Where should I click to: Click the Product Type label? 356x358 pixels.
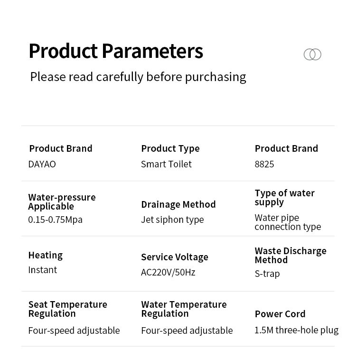[x=170, y=149]
